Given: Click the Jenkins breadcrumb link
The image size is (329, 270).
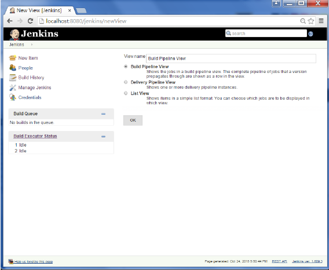Looking at the screenshot, I should 17,45.
